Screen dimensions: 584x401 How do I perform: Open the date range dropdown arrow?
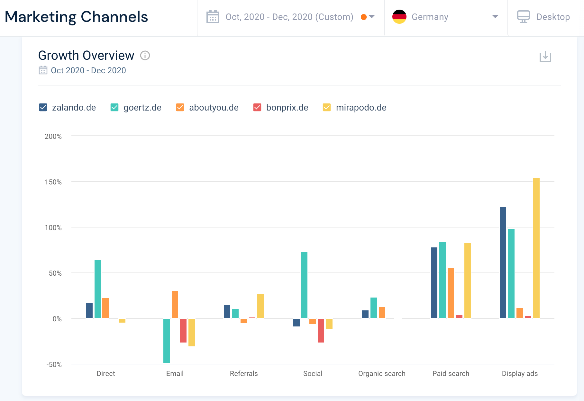tap(372, 17)
